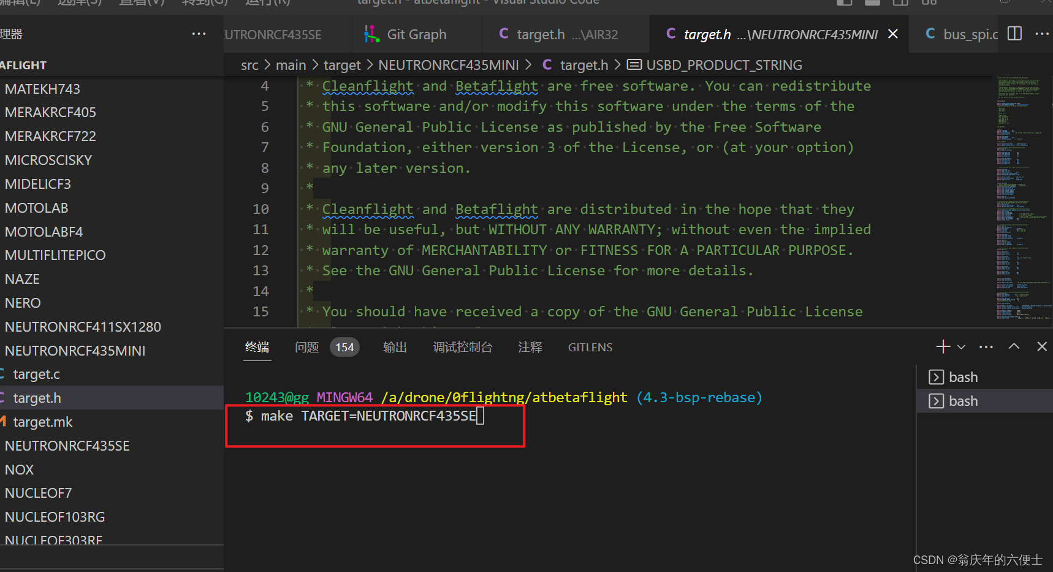Image resolution: width=1053 pixels, height=572 pixels.
Task: Click target.h breadcrumb segment
Action: [x=584, y=65]
